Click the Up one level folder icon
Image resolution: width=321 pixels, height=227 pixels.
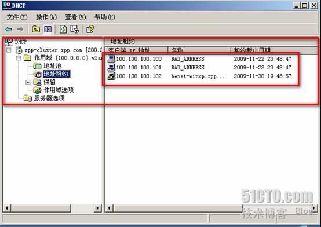(36, 29)
